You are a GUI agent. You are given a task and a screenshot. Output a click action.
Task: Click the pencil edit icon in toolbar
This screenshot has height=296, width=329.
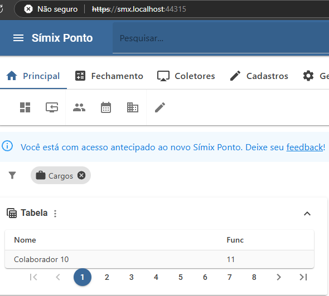160,107
